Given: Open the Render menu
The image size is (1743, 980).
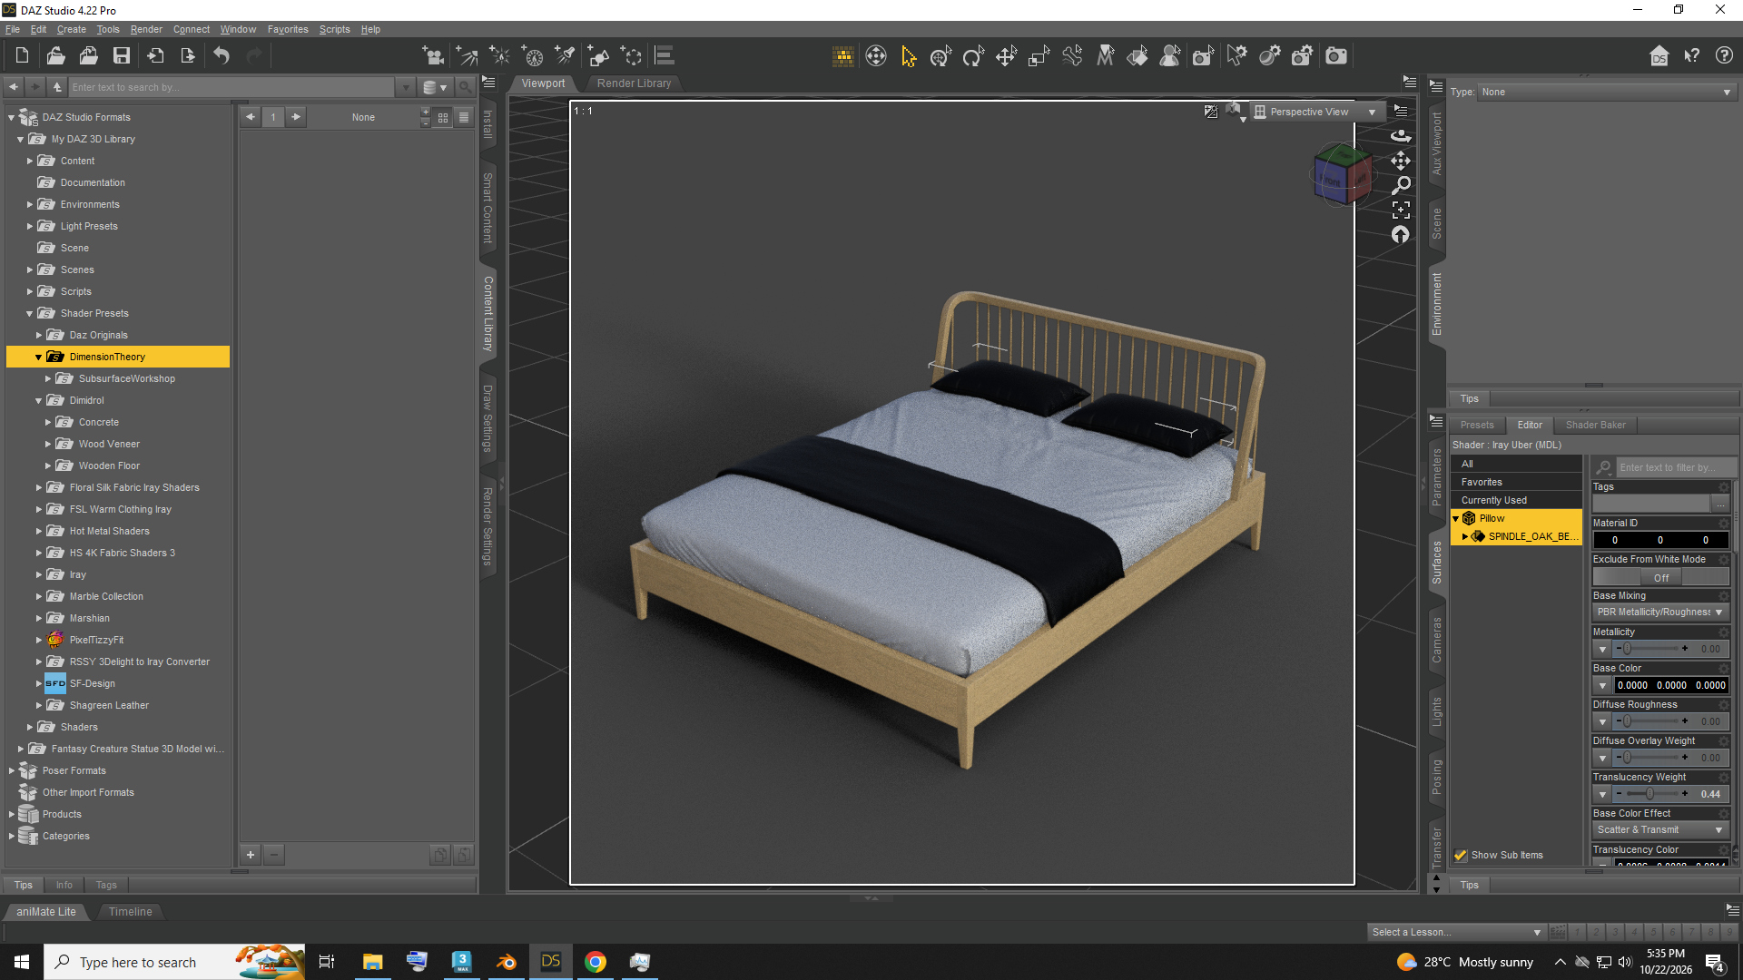Looking at the screenshot, I should pos(146,29).
